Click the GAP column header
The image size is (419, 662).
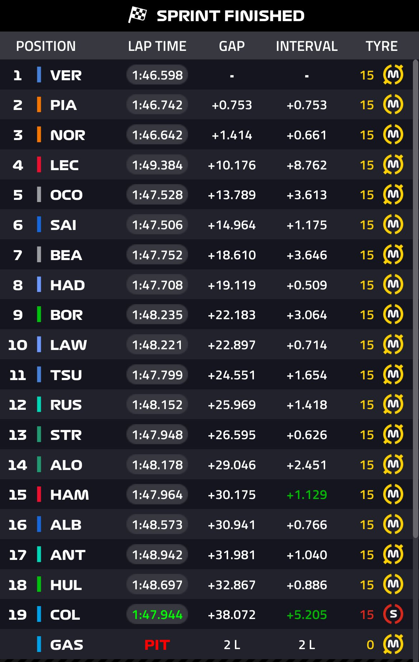pos(232,46)
